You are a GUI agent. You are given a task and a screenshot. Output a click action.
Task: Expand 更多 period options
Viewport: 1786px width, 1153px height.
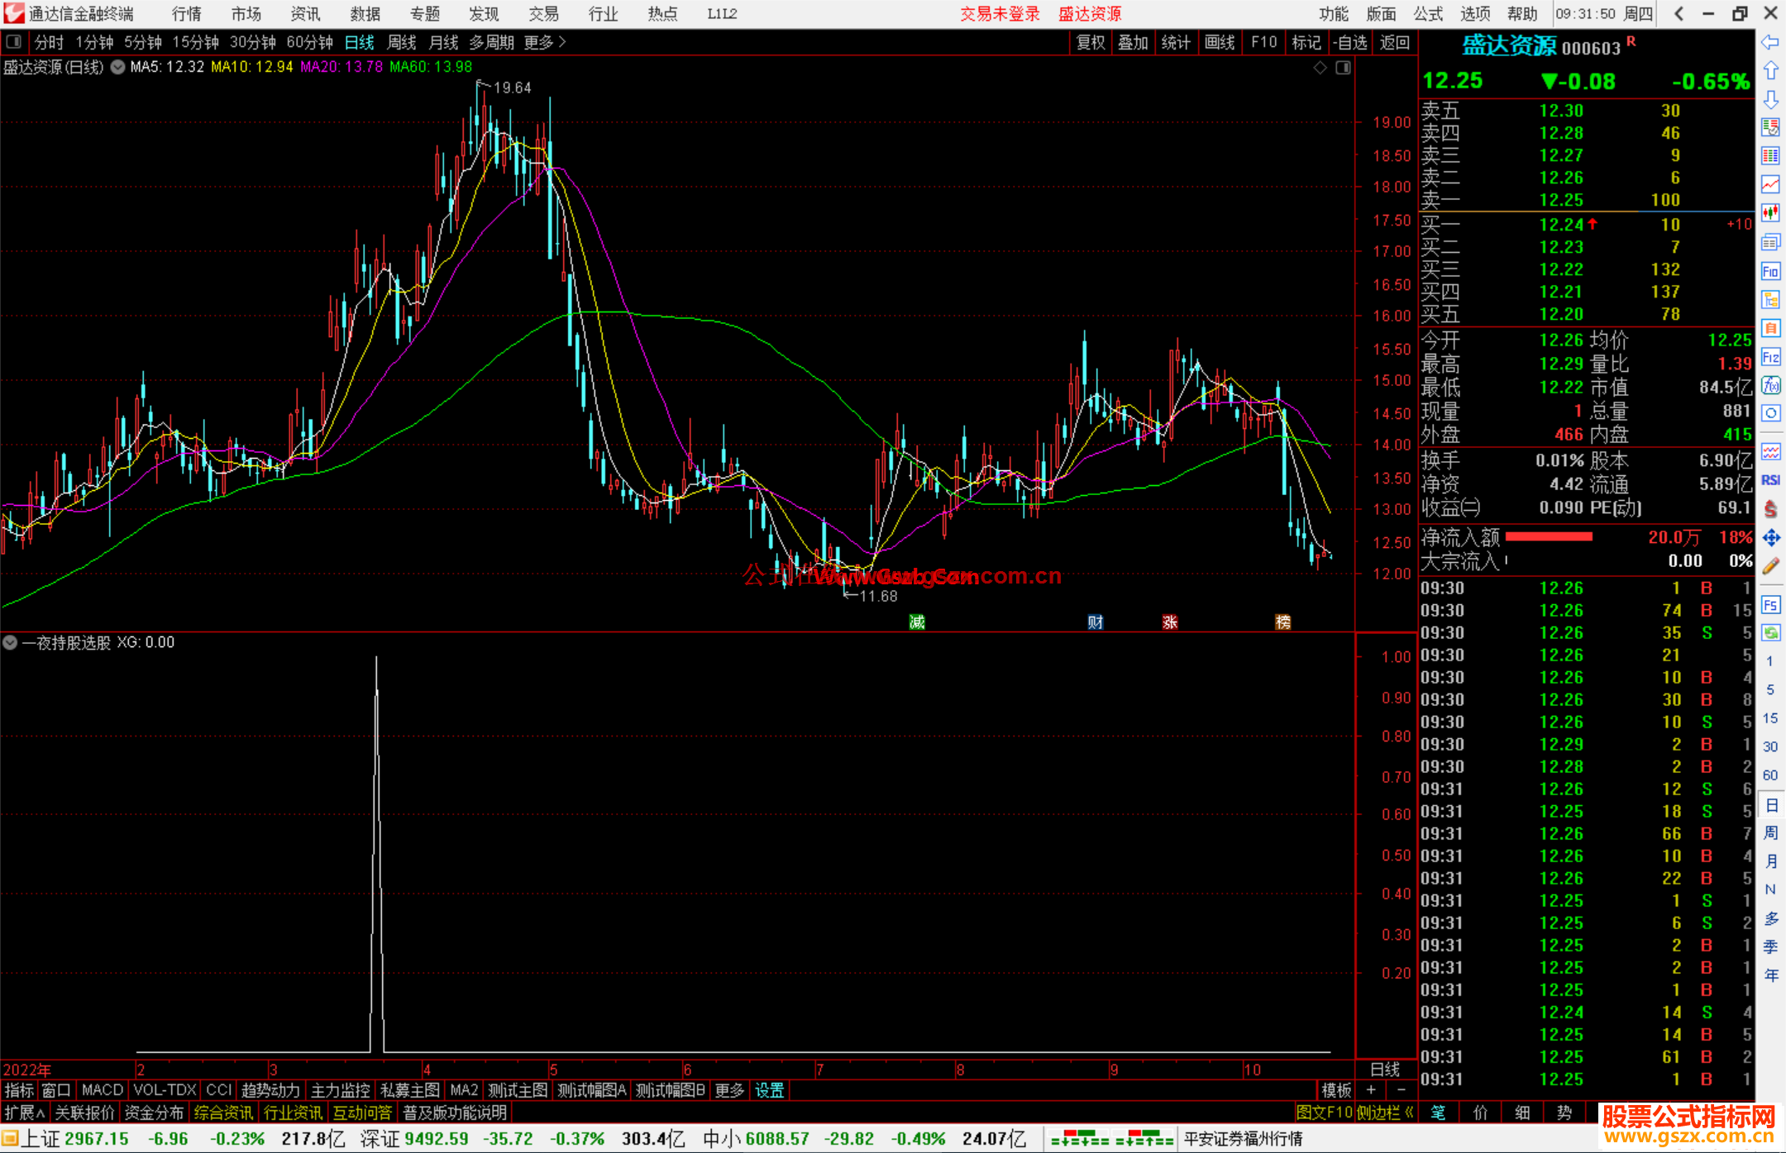point(545,42)
